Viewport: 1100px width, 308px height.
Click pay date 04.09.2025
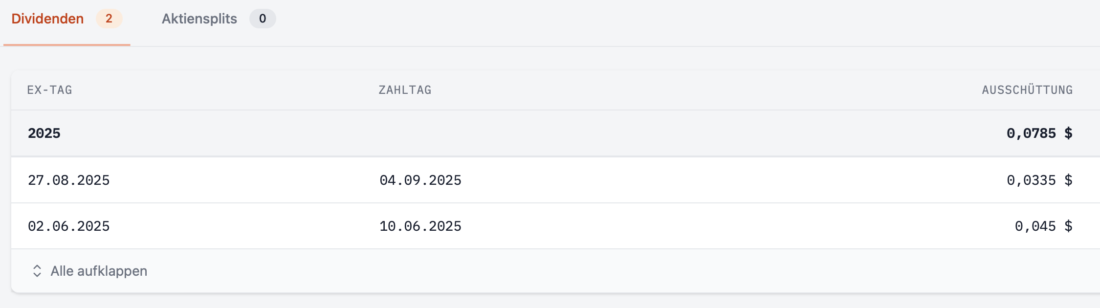pyautogui.click(x=420, y=180)
